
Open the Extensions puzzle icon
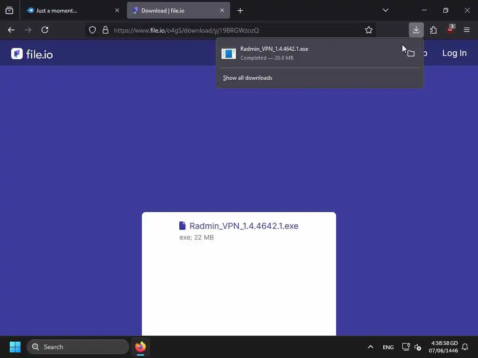[x=433, y=30]
